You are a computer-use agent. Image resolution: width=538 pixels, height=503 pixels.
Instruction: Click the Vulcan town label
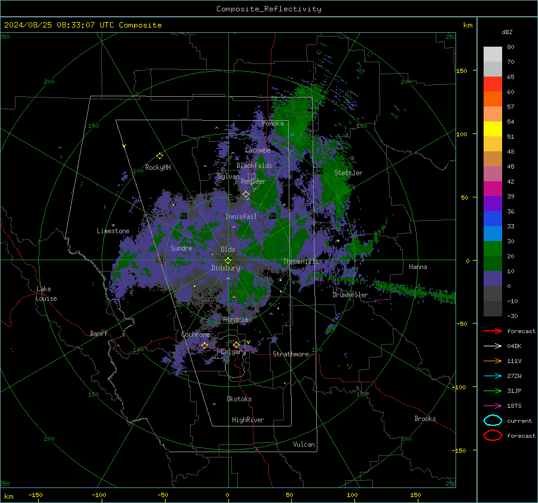tap(304, 444)
